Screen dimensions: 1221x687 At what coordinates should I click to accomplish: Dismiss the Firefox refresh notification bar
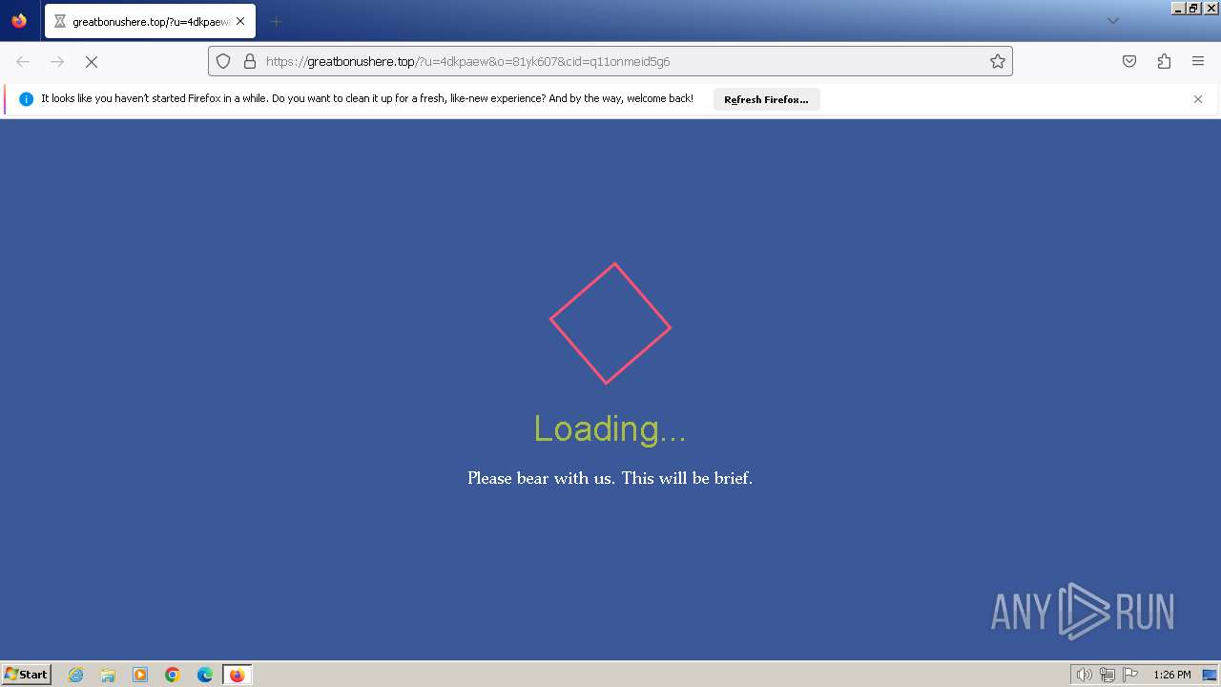point(1198,99)
